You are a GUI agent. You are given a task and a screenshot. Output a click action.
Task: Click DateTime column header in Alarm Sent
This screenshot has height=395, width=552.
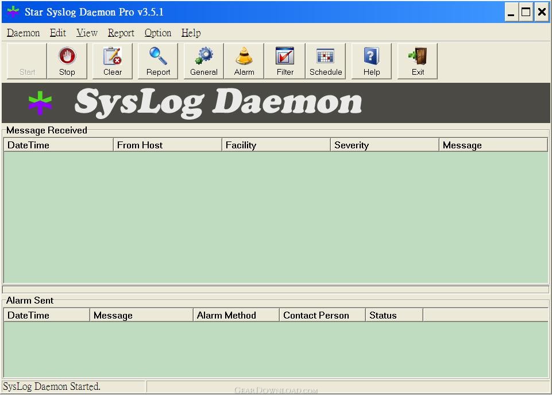[47, 315]
